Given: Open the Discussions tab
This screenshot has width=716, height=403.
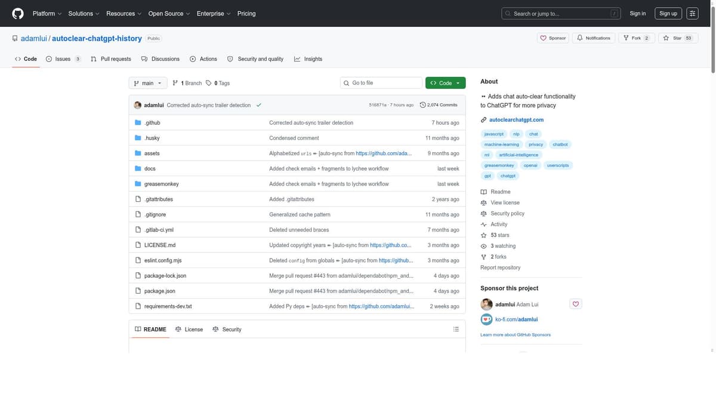Looking at the screenshot, I should click(161, 59).
